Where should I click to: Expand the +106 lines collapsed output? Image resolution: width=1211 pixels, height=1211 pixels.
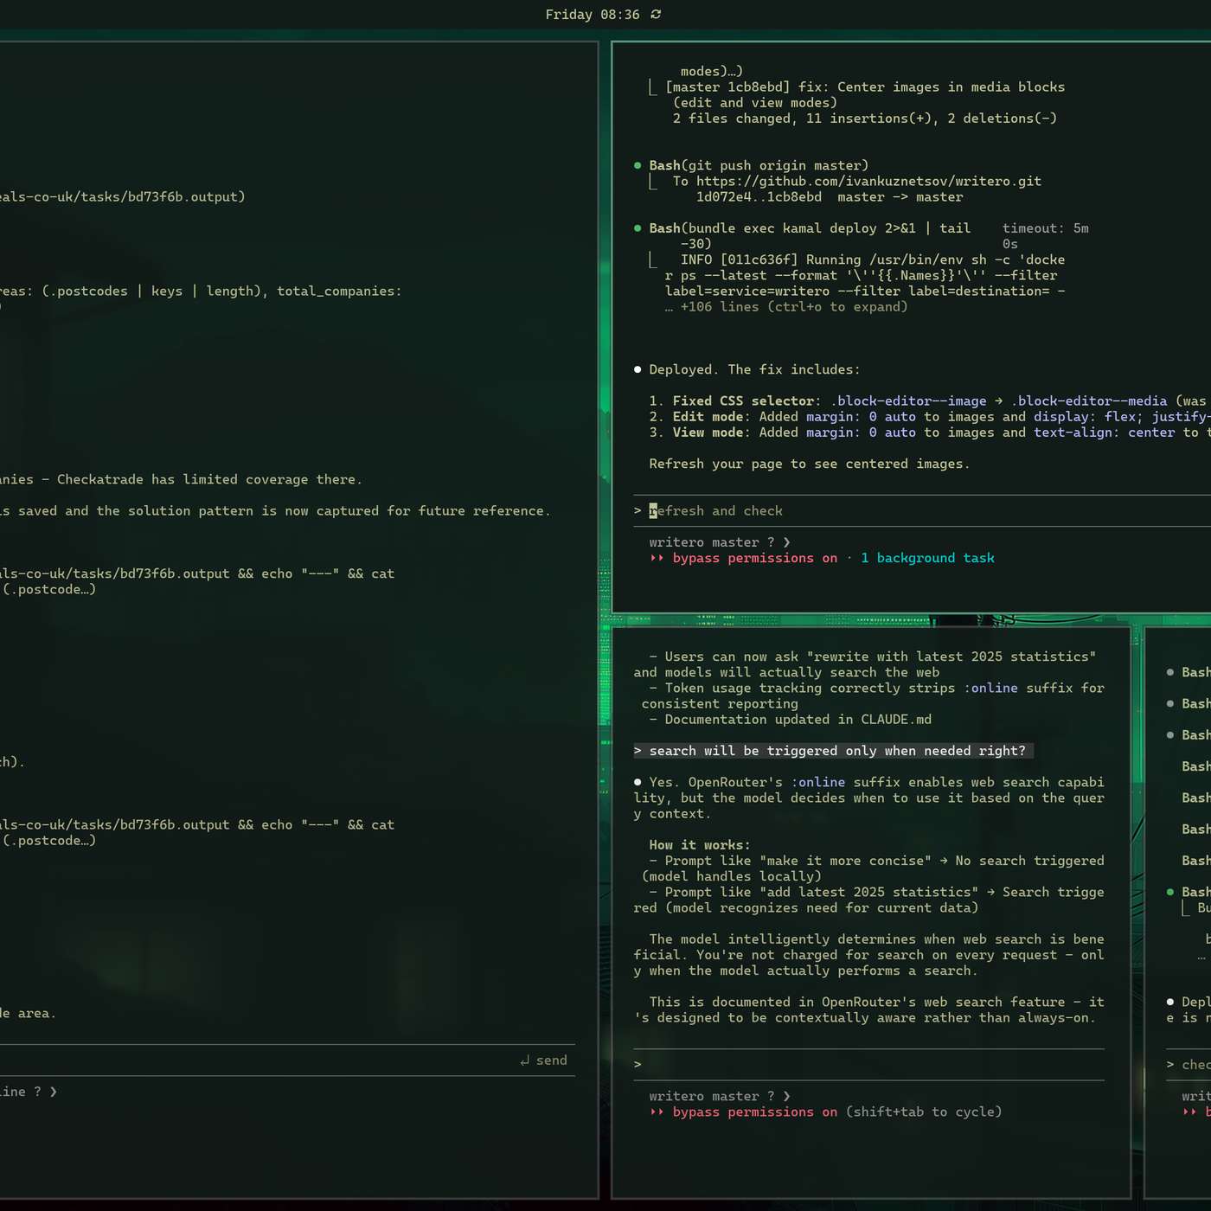click(787, 306)
